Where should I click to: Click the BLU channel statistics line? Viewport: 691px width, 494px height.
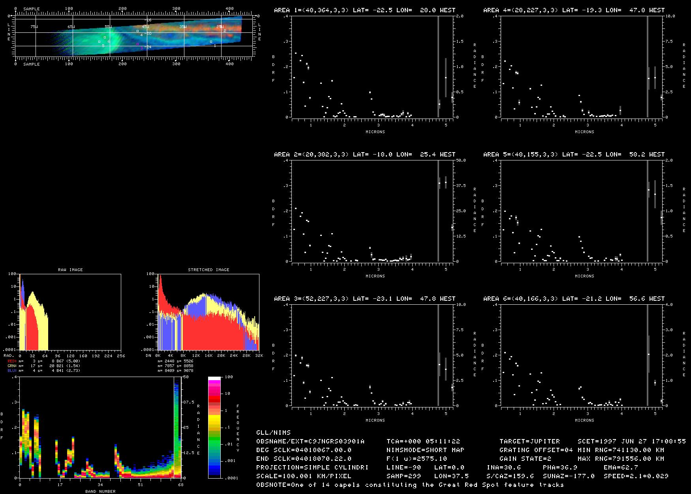tap(44, 371)
